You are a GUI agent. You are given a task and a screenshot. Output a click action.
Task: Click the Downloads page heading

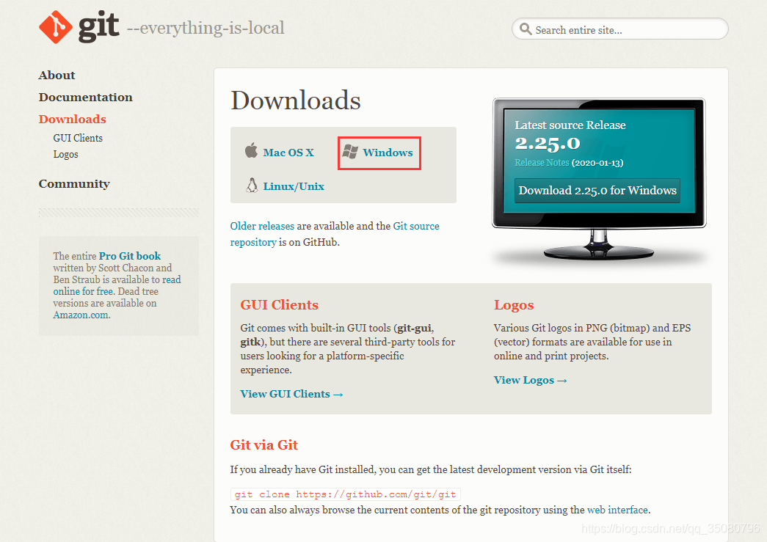296,100
